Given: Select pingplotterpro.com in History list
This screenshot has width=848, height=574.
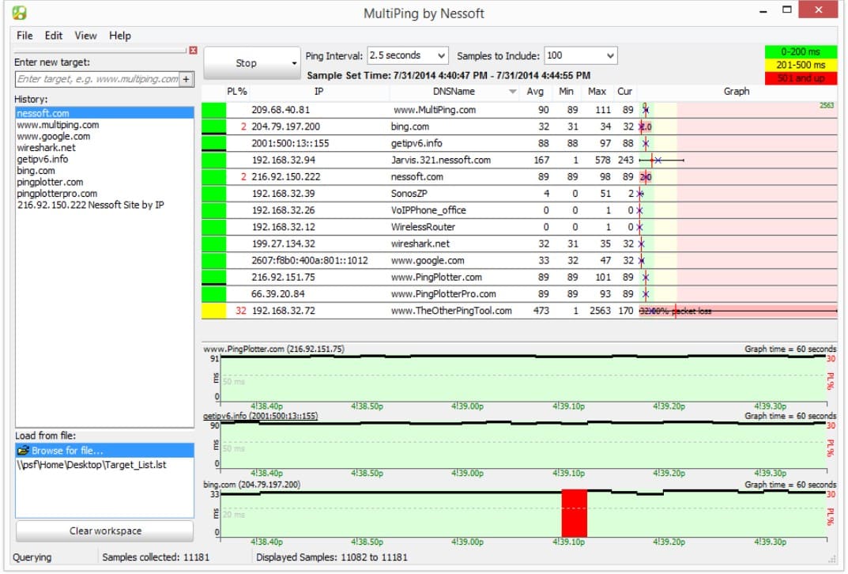Looking at the screenshot, I should 57,193.
